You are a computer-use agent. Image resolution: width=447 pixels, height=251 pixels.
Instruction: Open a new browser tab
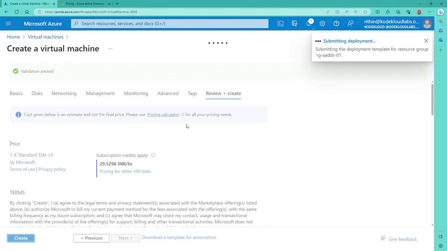tap(117, 3)
